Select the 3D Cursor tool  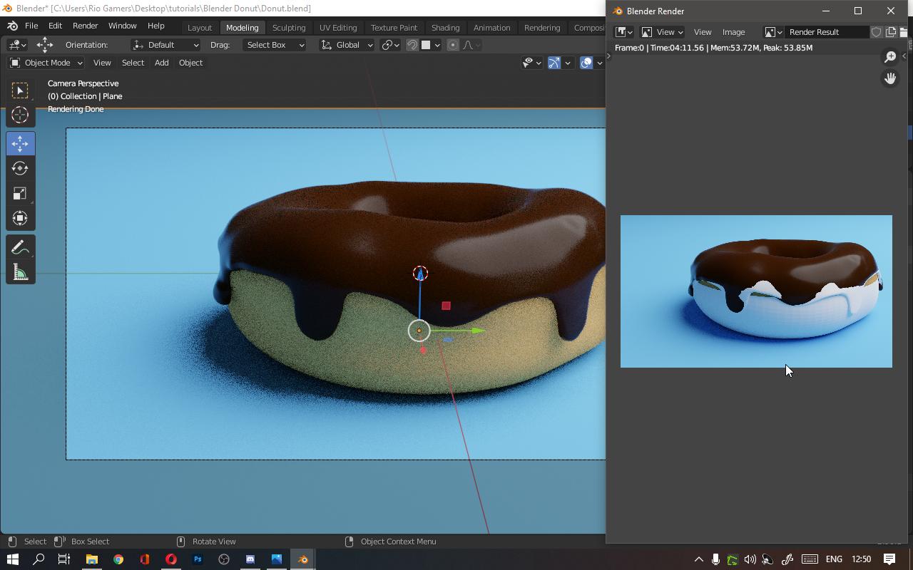20,115
